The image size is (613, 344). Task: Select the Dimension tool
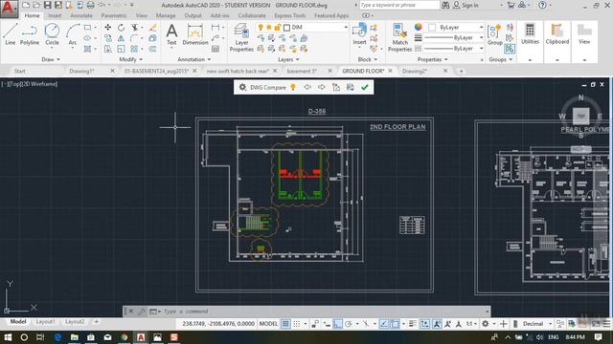click(195, 34)
